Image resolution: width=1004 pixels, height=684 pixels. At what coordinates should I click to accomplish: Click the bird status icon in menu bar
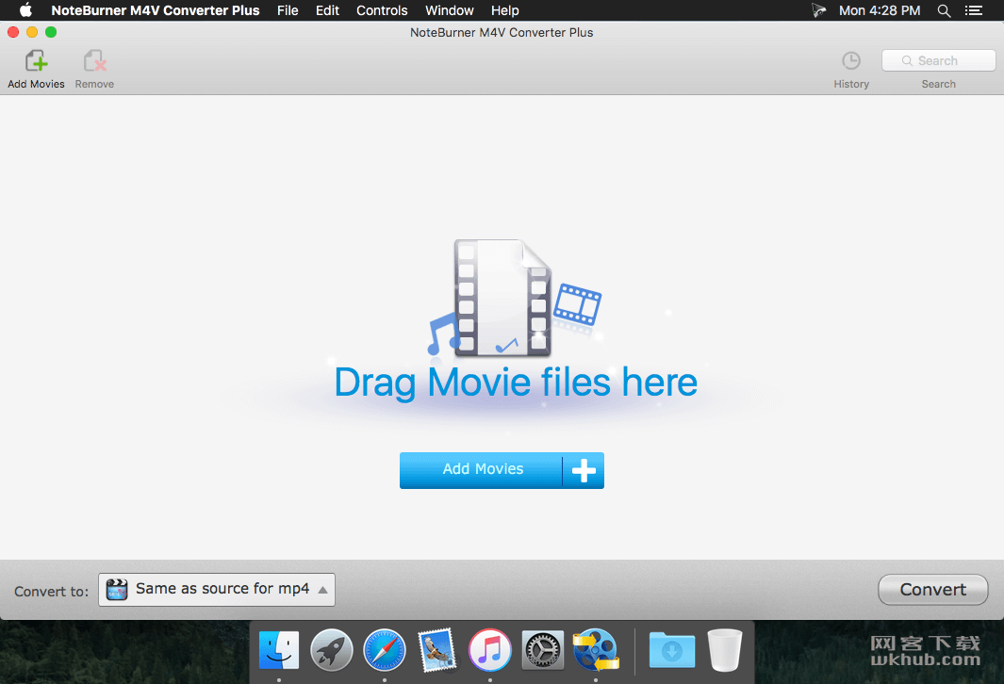pos(819,10)
